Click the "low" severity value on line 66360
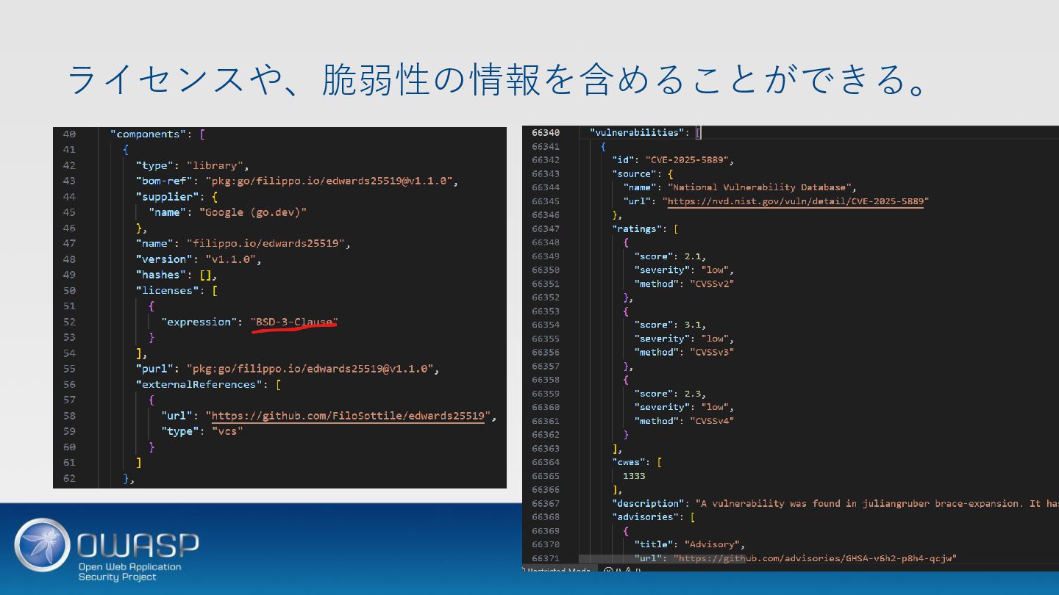 coord(716,407)
